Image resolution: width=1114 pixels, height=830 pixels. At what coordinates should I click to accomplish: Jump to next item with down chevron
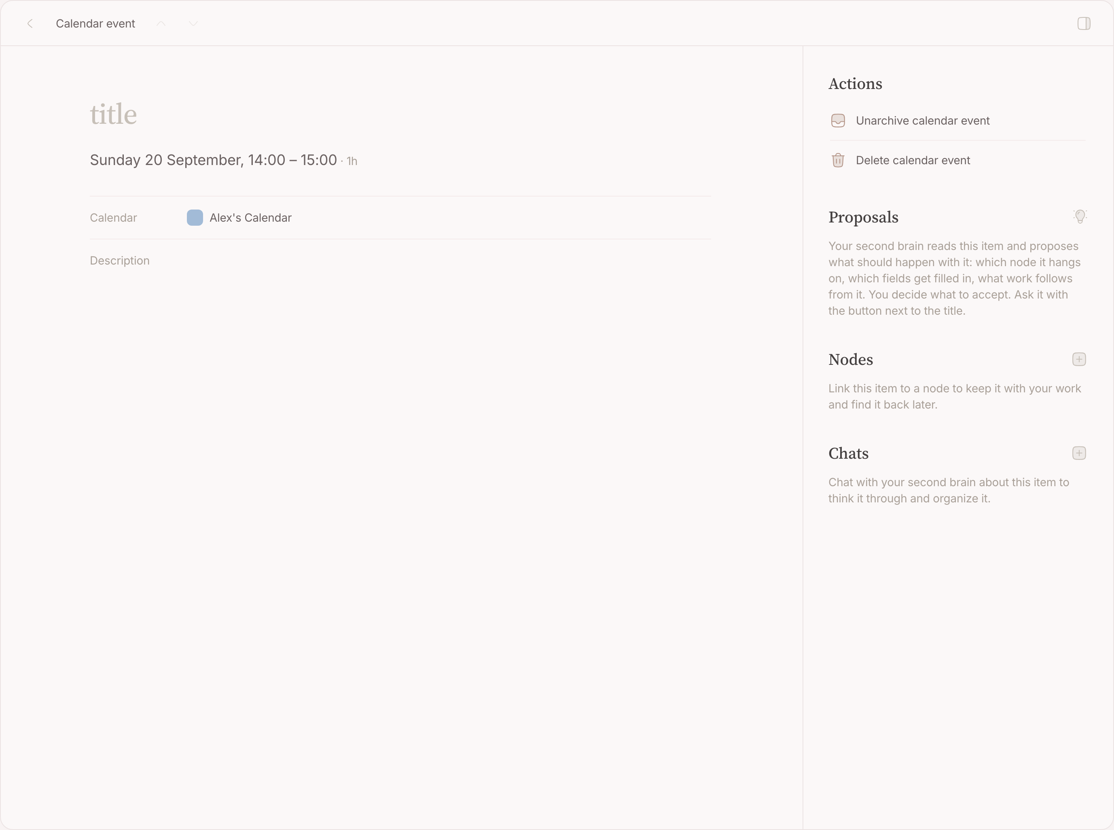[x=193, y=23]
